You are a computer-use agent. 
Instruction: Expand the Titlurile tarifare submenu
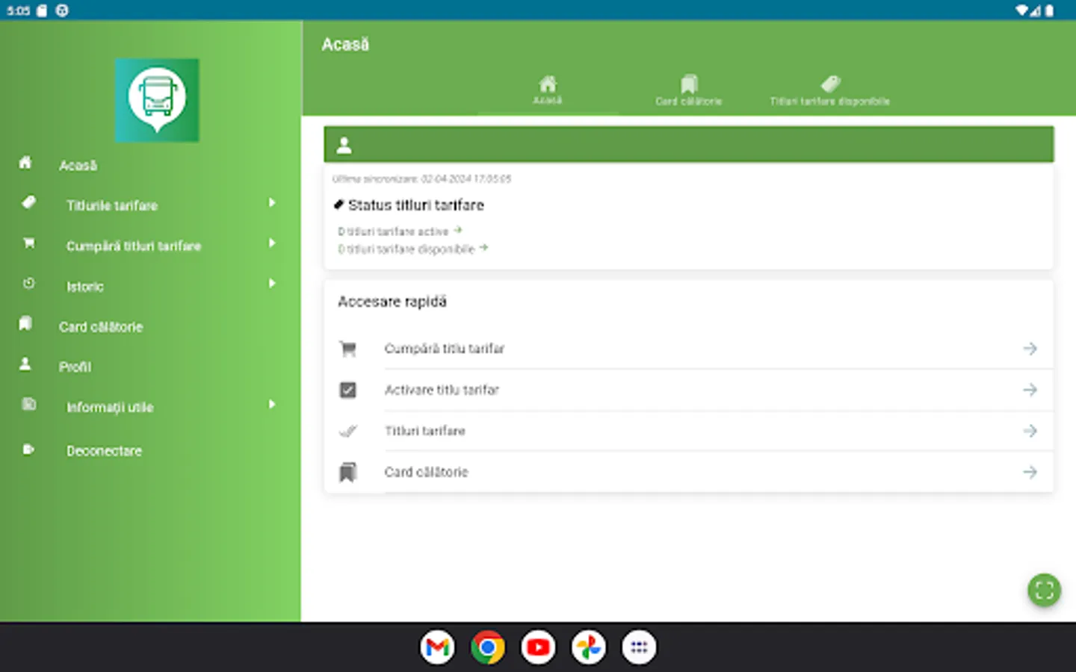[271, 202]
